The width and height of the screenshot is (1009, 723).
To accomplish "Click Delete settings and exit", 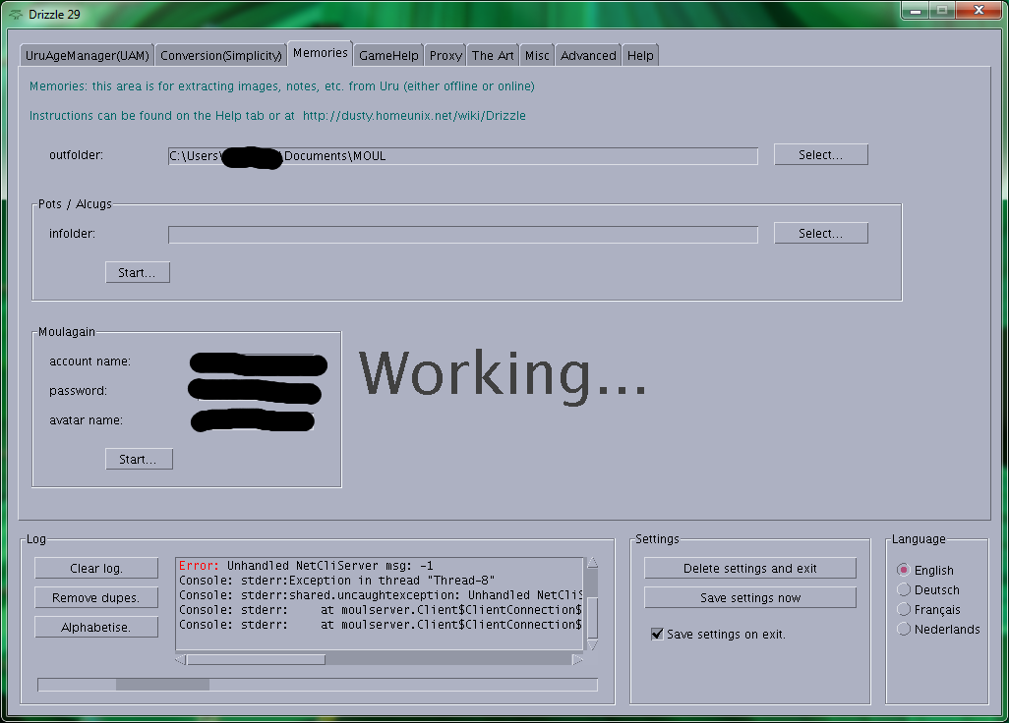I will [750, 568].
